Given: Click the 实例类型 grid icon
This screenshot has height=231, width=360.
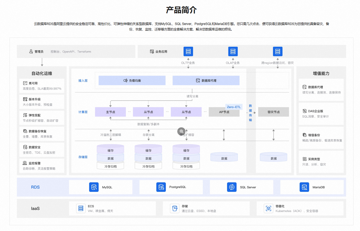Looking at the screenshot, I should pos(305,159).
